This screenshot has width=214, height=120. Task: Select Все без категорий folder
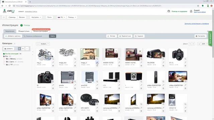(x=12, y=54)
